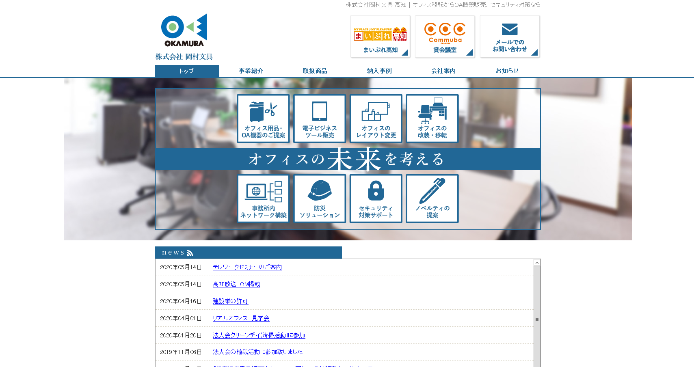The height and width of the screenshot is (367, 694).
Task: Select the office layout change tile
Action: tap(376, 119)
